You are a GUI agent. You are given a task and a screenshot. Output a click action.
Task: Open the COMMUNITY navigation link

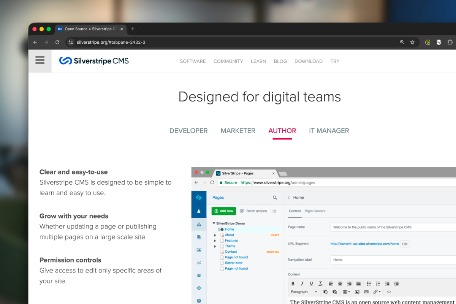[x=228, y=61]
